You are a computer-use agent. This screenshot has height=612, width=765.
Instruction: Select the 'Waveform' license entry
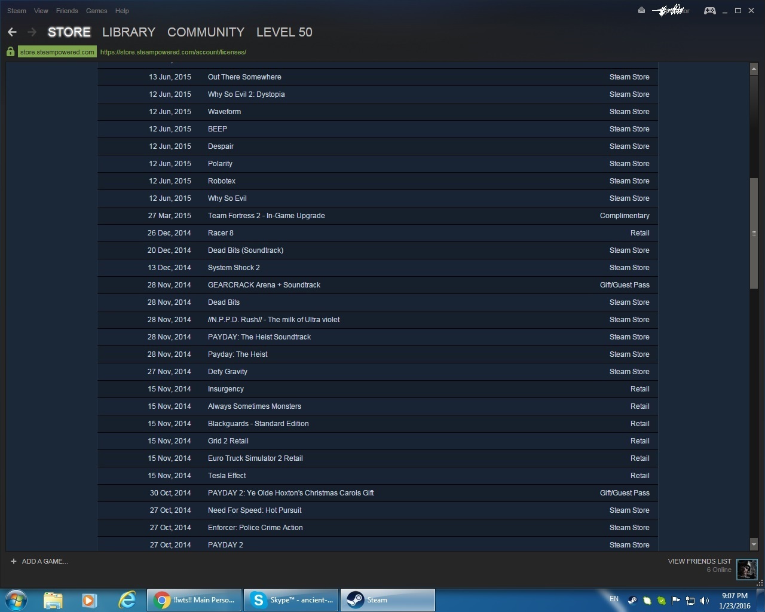pyautogui.click(x=377, y=112)
